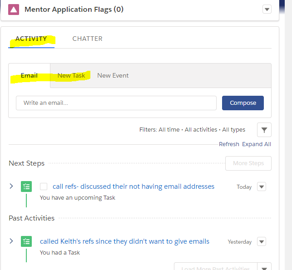Click the Filters: All time summary text
The image size is (292, 270).
pos(192,129)
